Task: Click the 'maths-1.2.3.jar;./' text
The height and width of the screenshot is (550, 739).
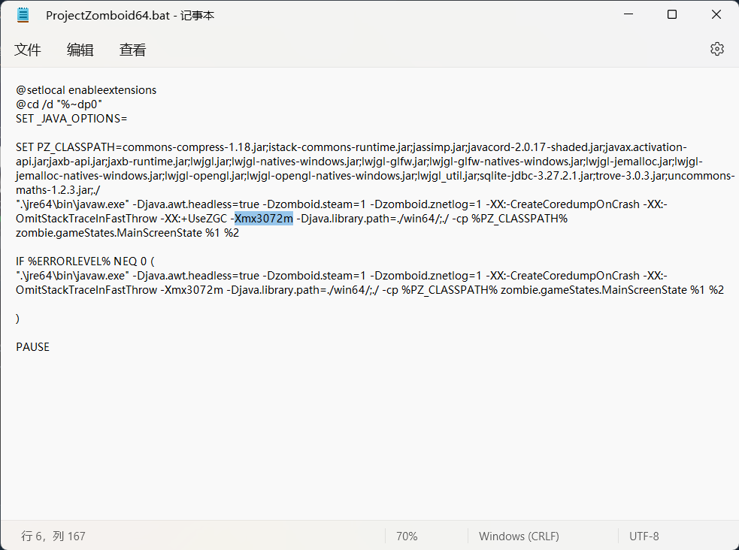Action: [58, 190]
